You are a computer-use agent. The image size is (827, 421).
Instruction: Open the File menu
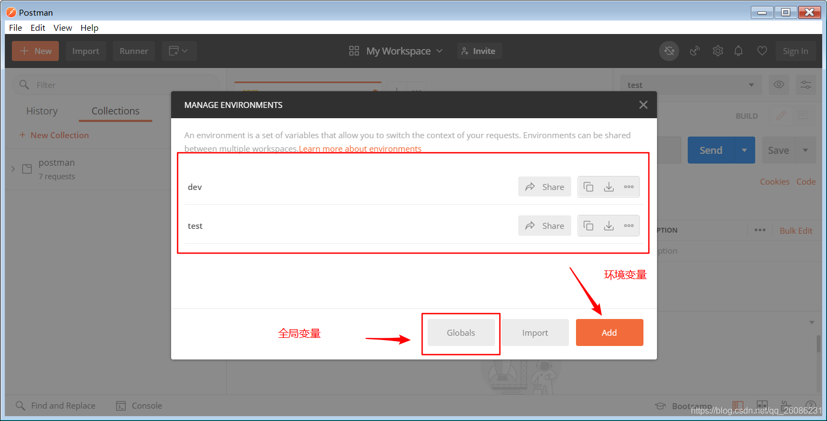coord(16,28)
